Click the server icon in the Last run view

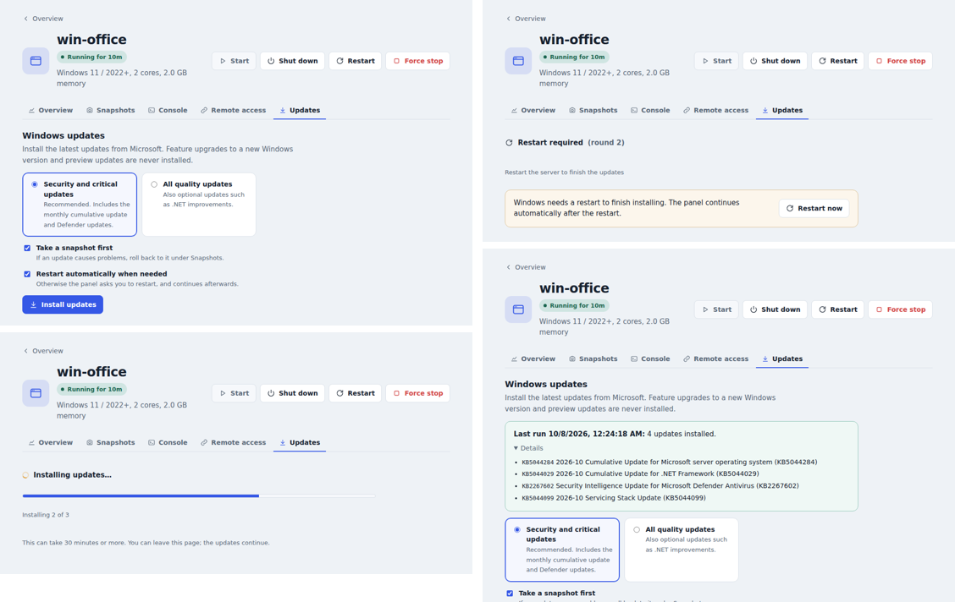click(x=518, y=309)
